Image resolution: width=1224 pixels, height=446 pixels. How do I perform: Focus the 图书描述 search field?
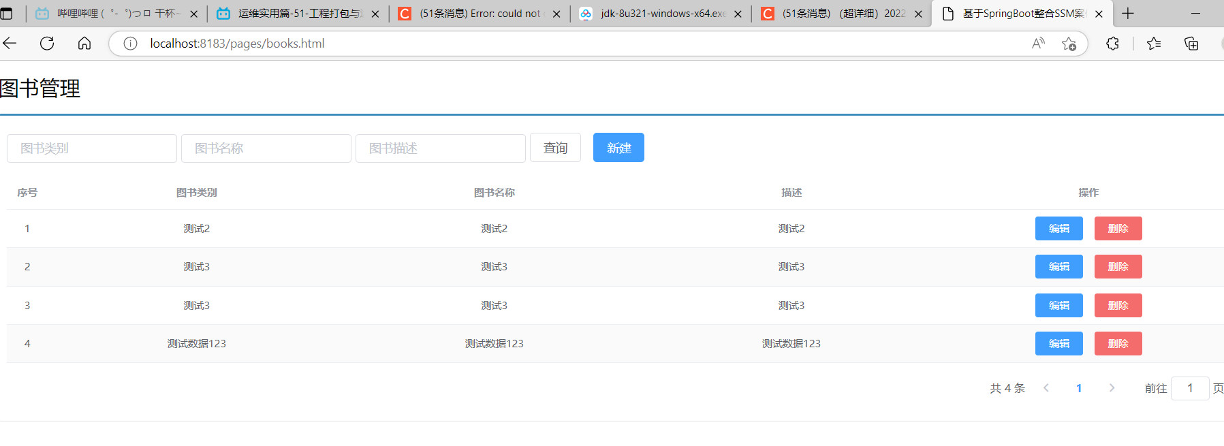pos(441,148)
